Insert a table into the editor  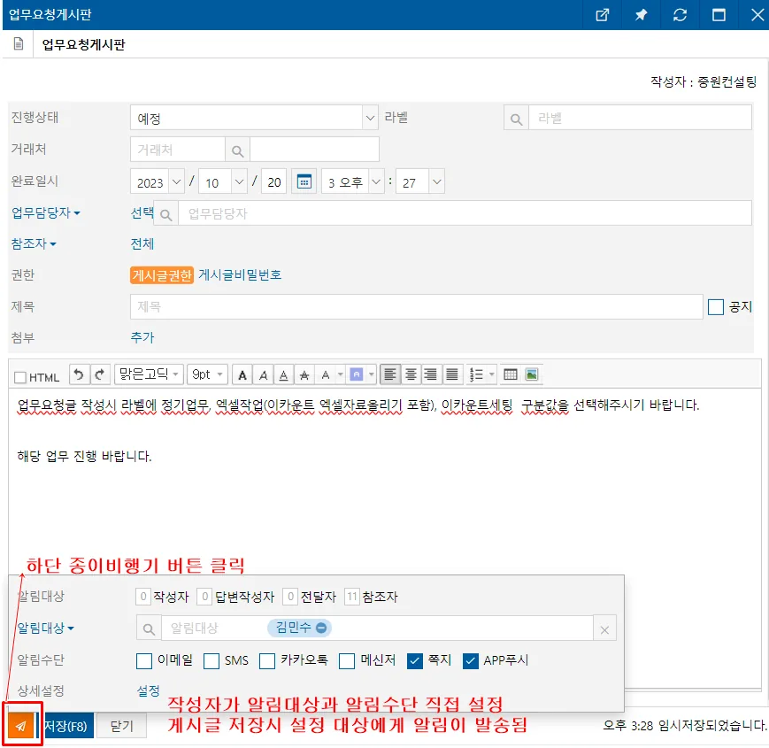[x=510, y=374]
